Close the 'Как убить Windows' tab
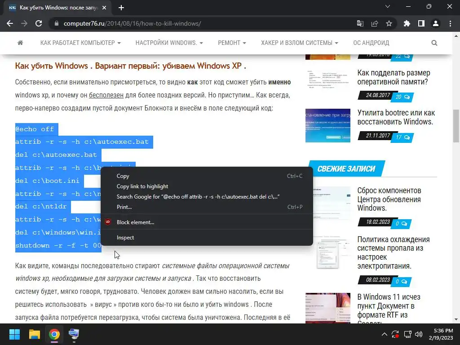 [x=104, y=8]
